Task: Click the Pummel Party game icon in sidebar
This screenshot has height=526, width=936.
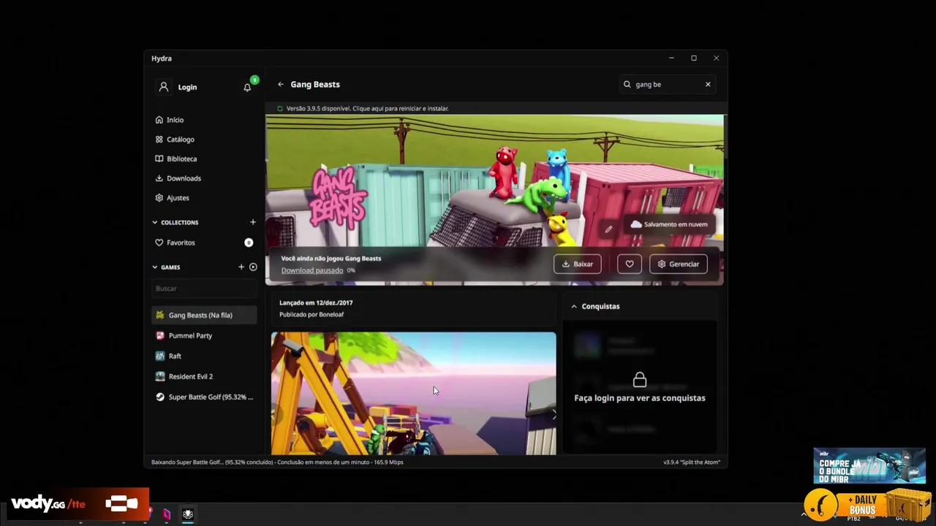Action: tap(160, 335)
